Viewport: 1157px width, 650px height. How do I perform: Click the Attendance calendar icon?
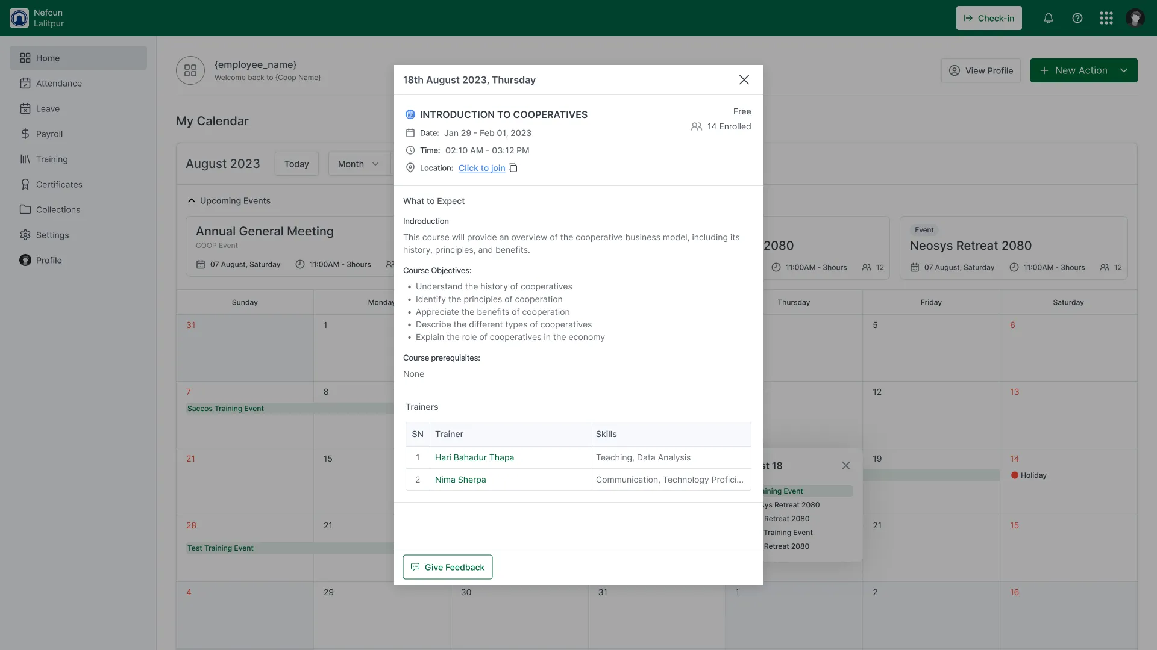pyautogui.click(x=25, y=83)
